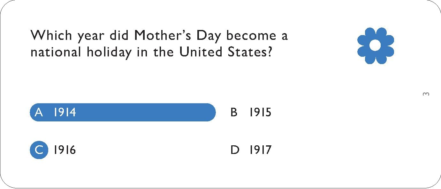This screenshot has height=189, width=441.
Task: Click the letter B option label
Action: click(234, 113)
